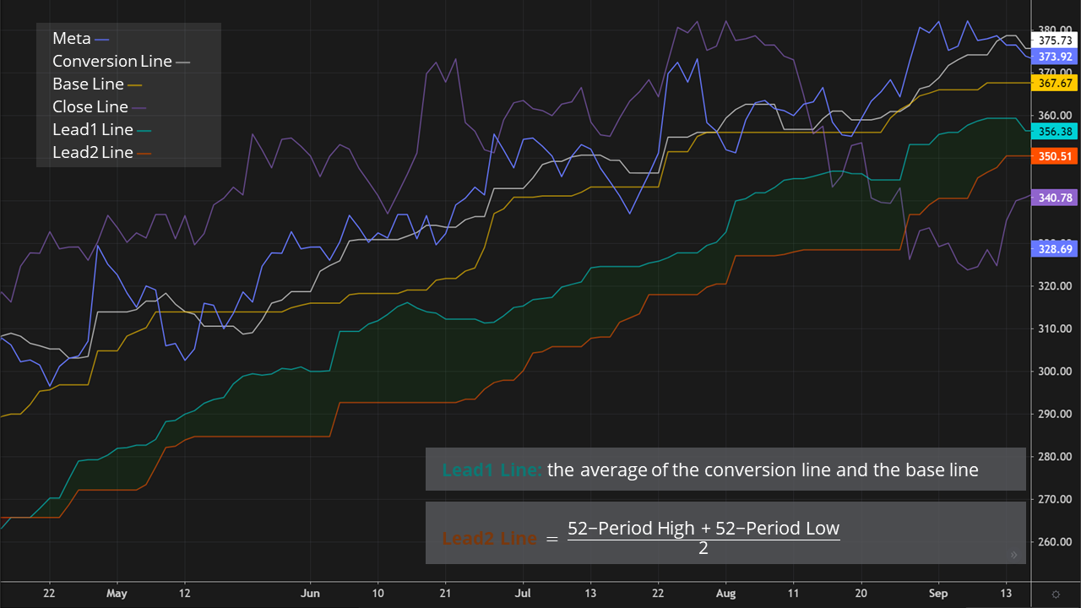The image size is (1081, 608).
Task: Click the May label on time axis
Action: tap(117, 594)
